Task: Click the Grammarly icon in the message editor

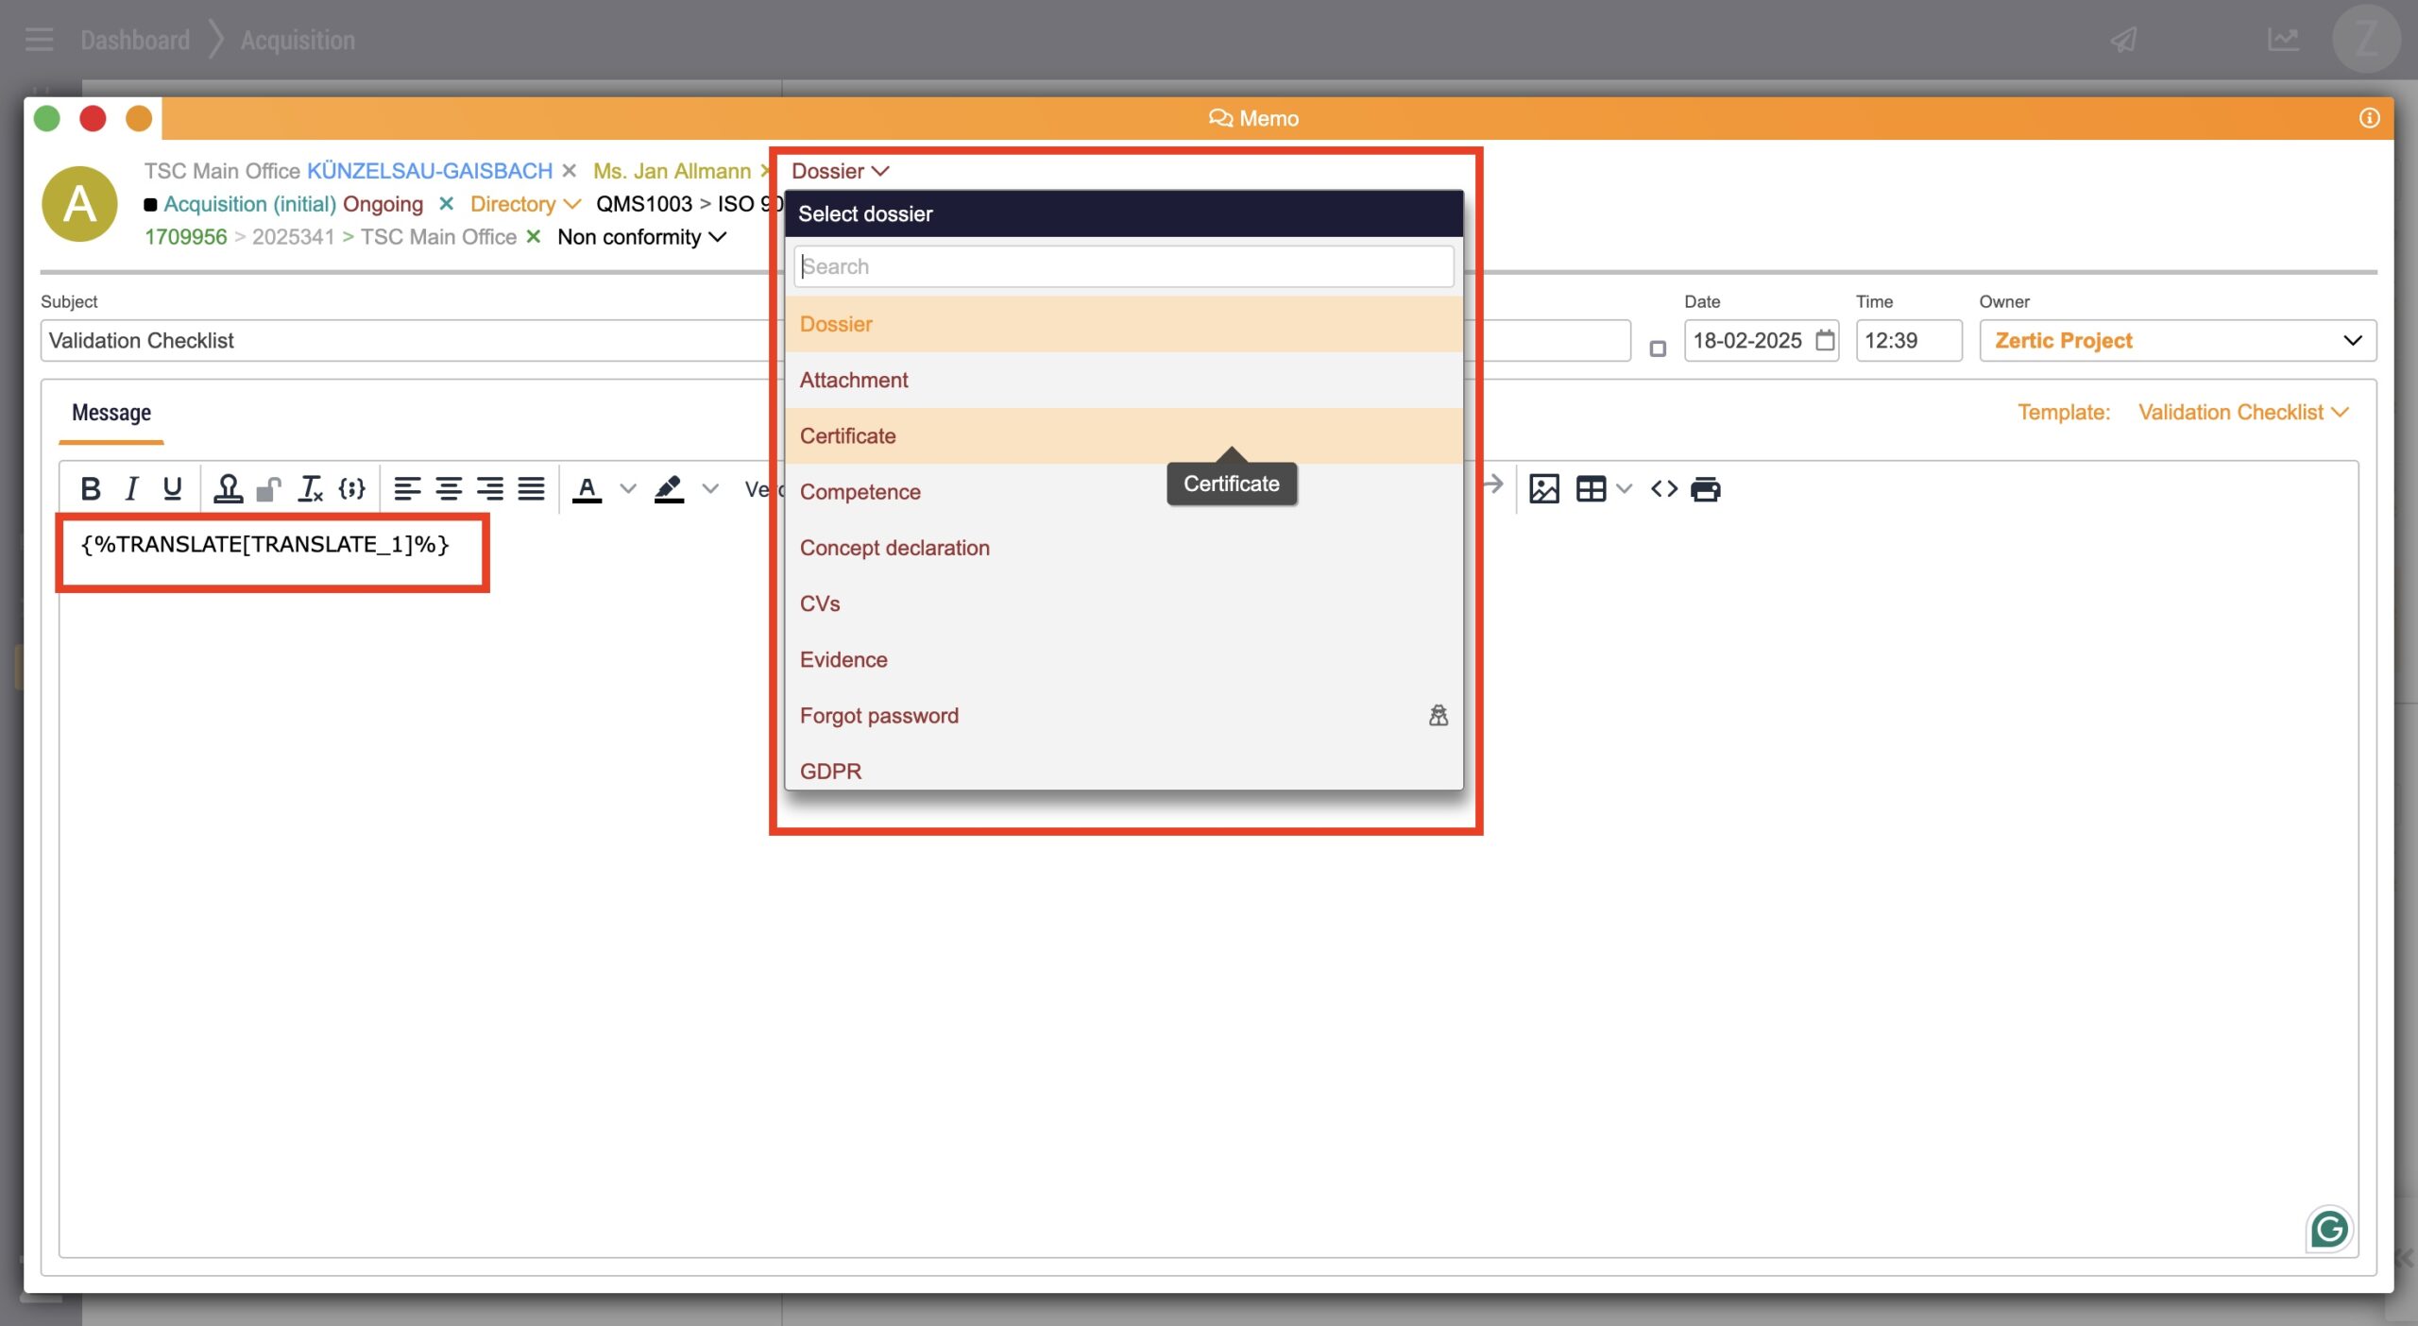Action: coord(2328,1229)
